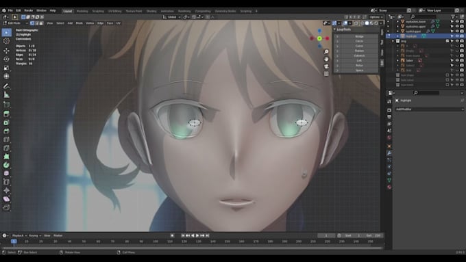Click the viewport pan hand icon
The image size is (466, 262).
(x=326, y=59)
